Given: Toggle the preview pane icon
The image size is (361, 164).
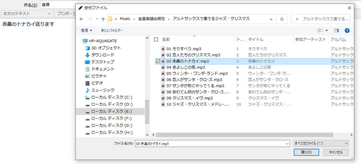Looking at the screenshot, I should 336,31.
